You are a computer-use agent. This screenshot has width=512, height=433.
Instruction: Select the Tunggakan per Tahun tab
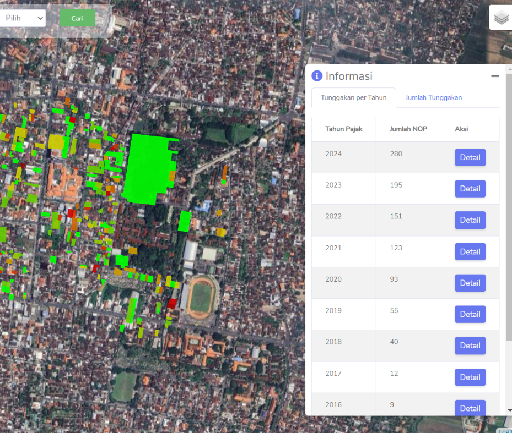coord(353,97)
